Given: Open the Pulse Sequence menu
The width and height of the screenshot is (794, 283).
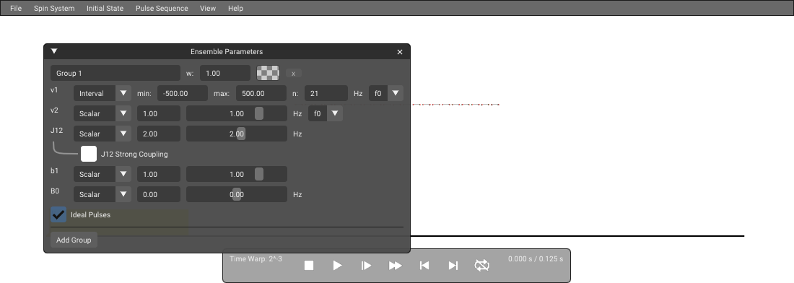Looking at the screenshot, I should [x=162, y=8].
